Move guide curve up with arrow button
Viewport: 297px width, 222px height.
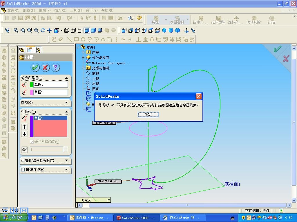point(24,127)
